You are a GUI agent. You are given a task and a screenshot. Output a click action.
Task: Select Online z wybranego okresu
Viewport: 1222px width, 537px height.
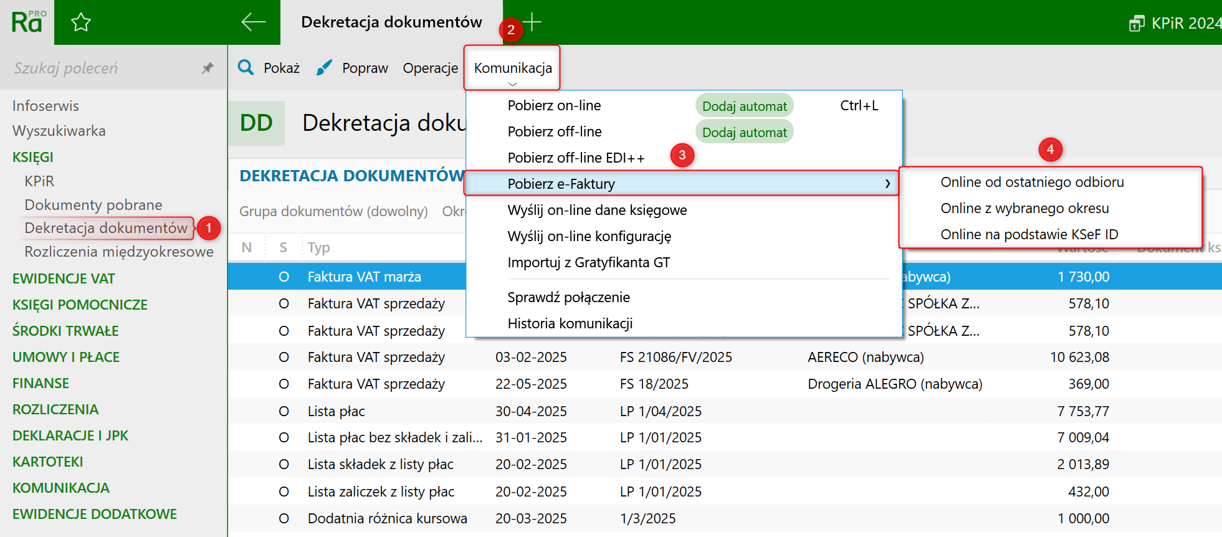pos(1024,208)
